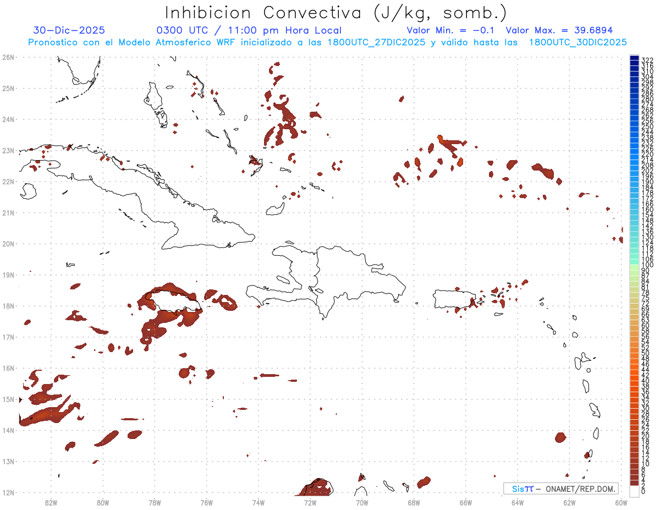Select the 'Valor Min. = -0.1' readout
Viewport: 660px width, 510px height.
tap(452, 30)
